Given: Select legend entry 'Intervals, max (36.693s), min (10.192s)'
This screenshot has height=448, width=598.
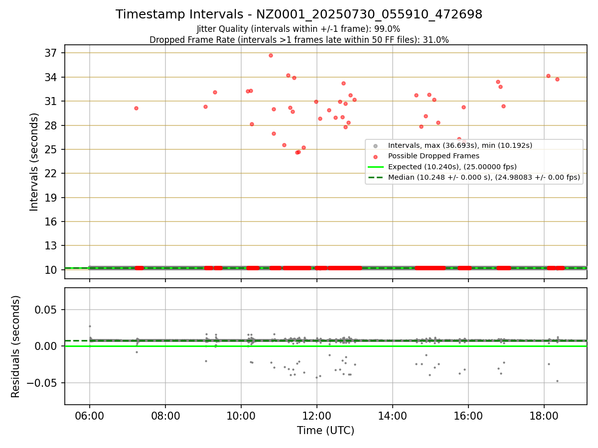Looking at the screenshot, I should coord(460,145).
